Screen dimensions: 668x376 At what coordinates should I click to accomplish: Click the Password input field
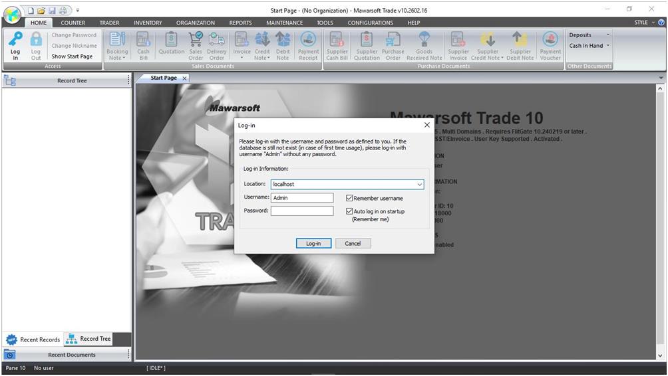[301, 211]
